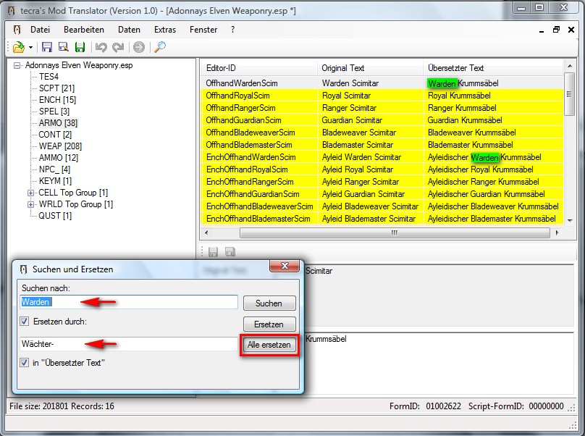Open the ? help menu
The image size is (585, 436).
(233, 30)
